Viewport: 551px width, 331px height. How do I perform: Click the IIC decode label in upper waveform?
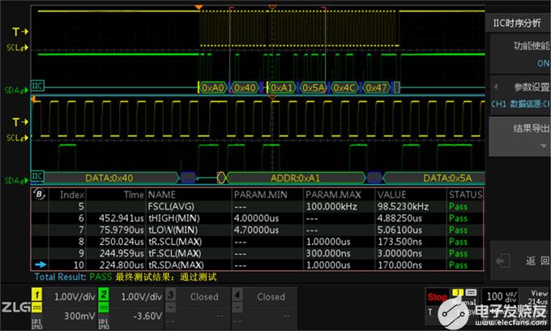[x=37, y=87]
